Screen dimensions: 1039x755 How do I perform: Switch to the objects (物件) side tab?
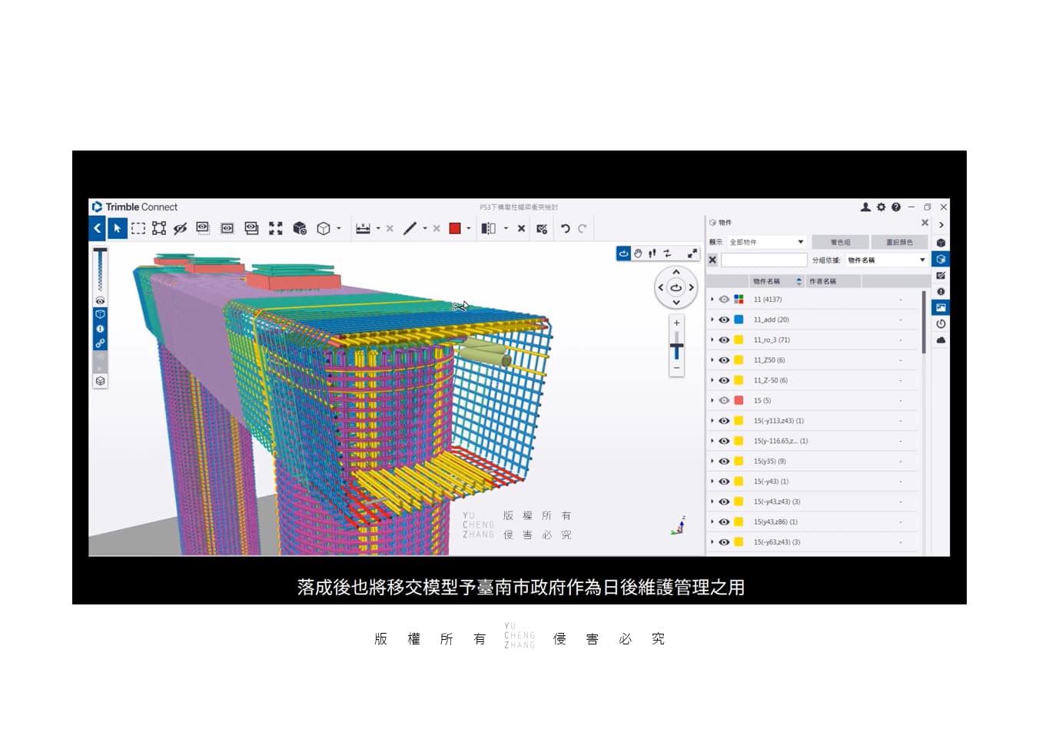tap(941, 259)
